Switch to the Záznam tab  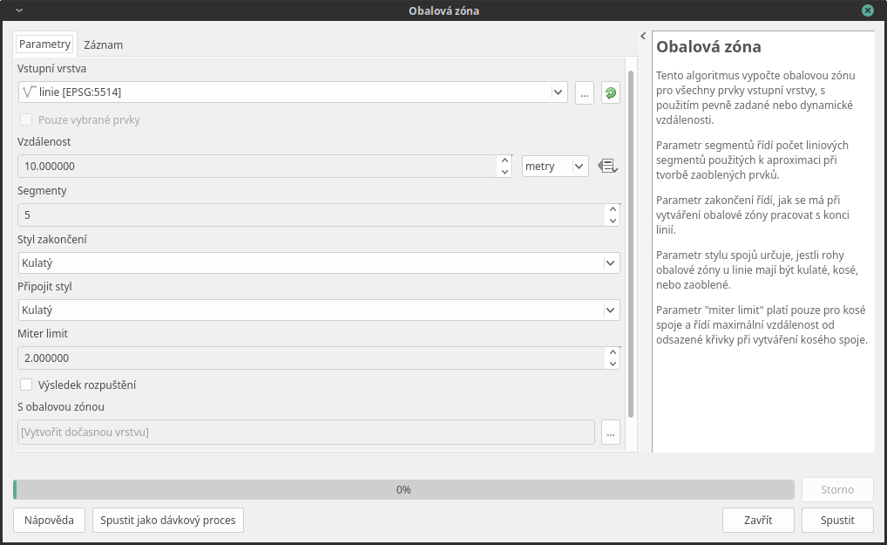coord(104,44)
